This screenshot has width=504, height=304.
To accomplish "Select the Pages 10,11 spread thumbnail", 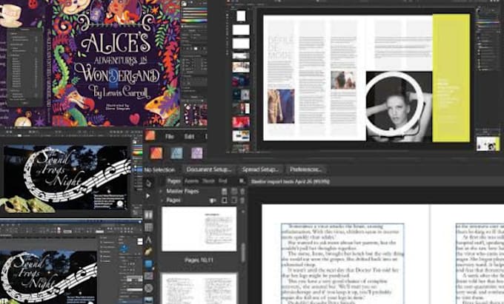I will coord(199,229).
